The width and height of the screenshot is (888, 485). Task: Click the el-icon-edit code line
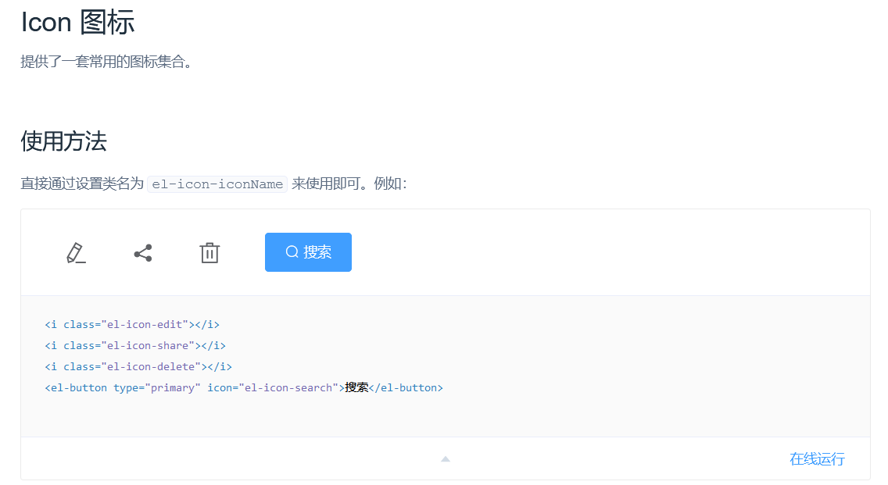coord(131,324)
